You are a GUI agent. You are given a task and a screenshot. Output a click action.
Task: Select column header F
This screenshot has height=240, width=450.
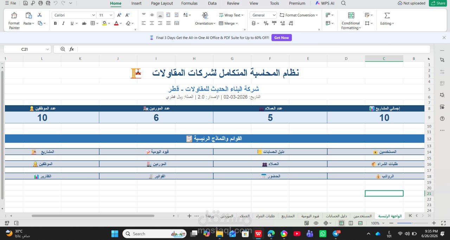270,59
